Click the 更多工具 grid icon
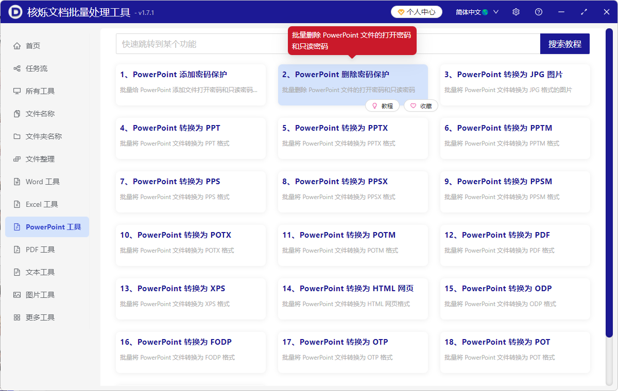 pyautogui.click(x=17, y=317)
